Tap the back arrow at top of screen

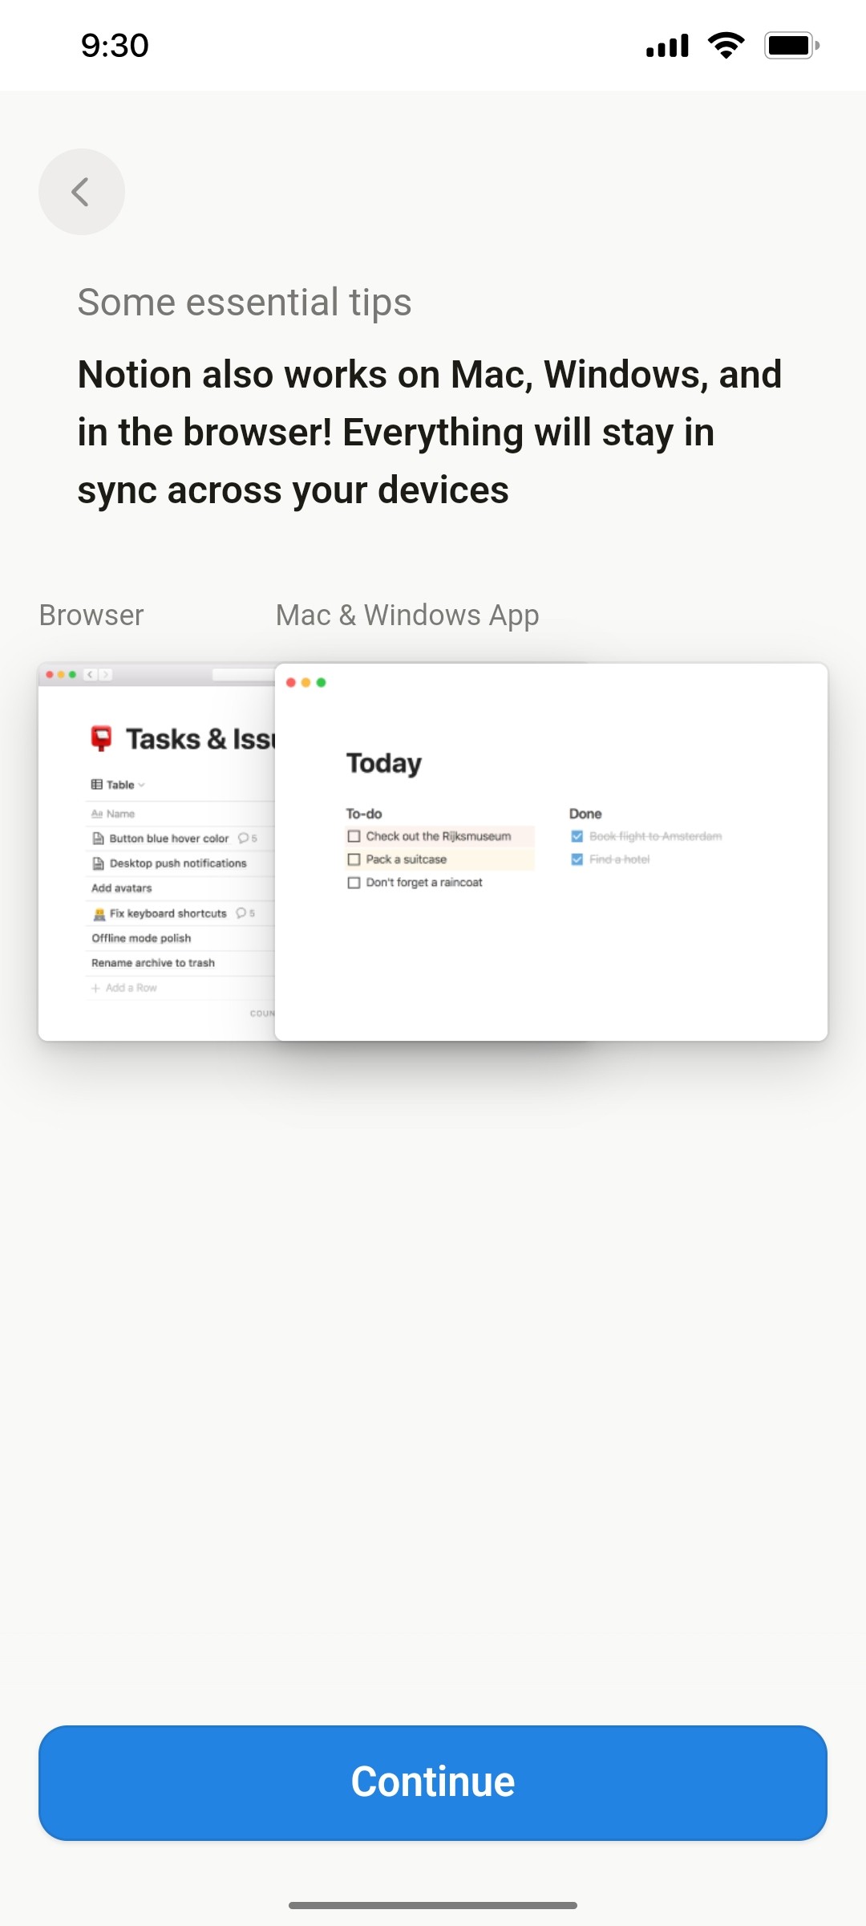pyautogui.click(x=81, y=191)
